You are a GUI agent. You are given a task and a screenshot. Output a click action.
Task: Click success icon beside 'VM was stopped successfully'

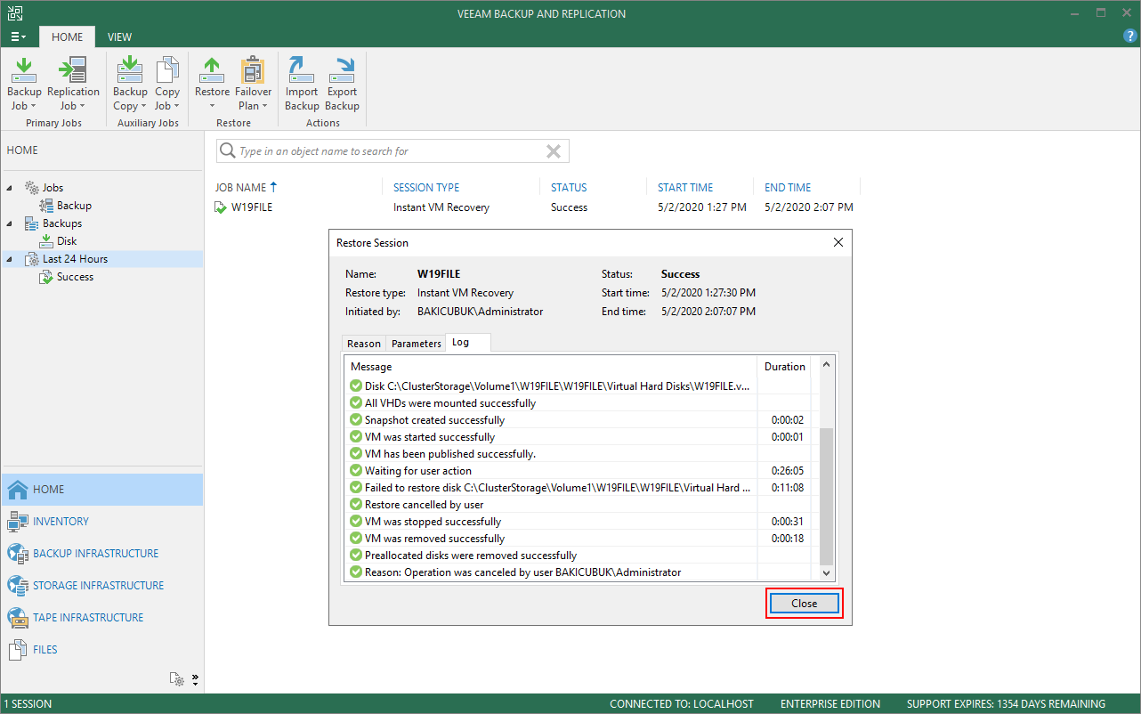click(x=356, y=522)
